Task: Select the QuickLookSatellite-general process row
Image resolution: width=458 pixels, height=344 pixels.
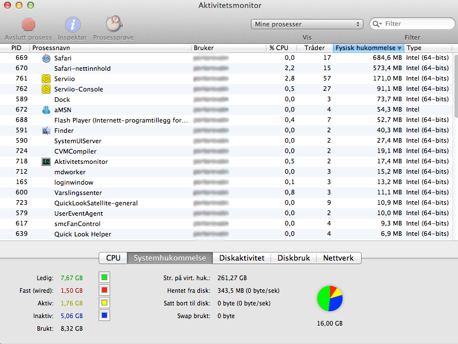Action: [226, 203]
